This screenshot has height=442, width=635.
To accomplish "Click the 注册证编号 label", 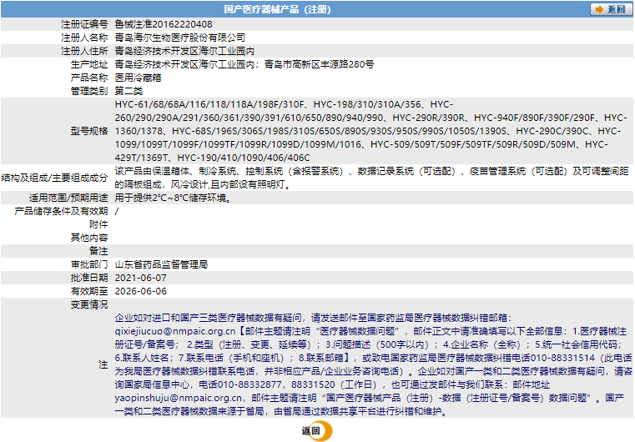I will [84, 24].
